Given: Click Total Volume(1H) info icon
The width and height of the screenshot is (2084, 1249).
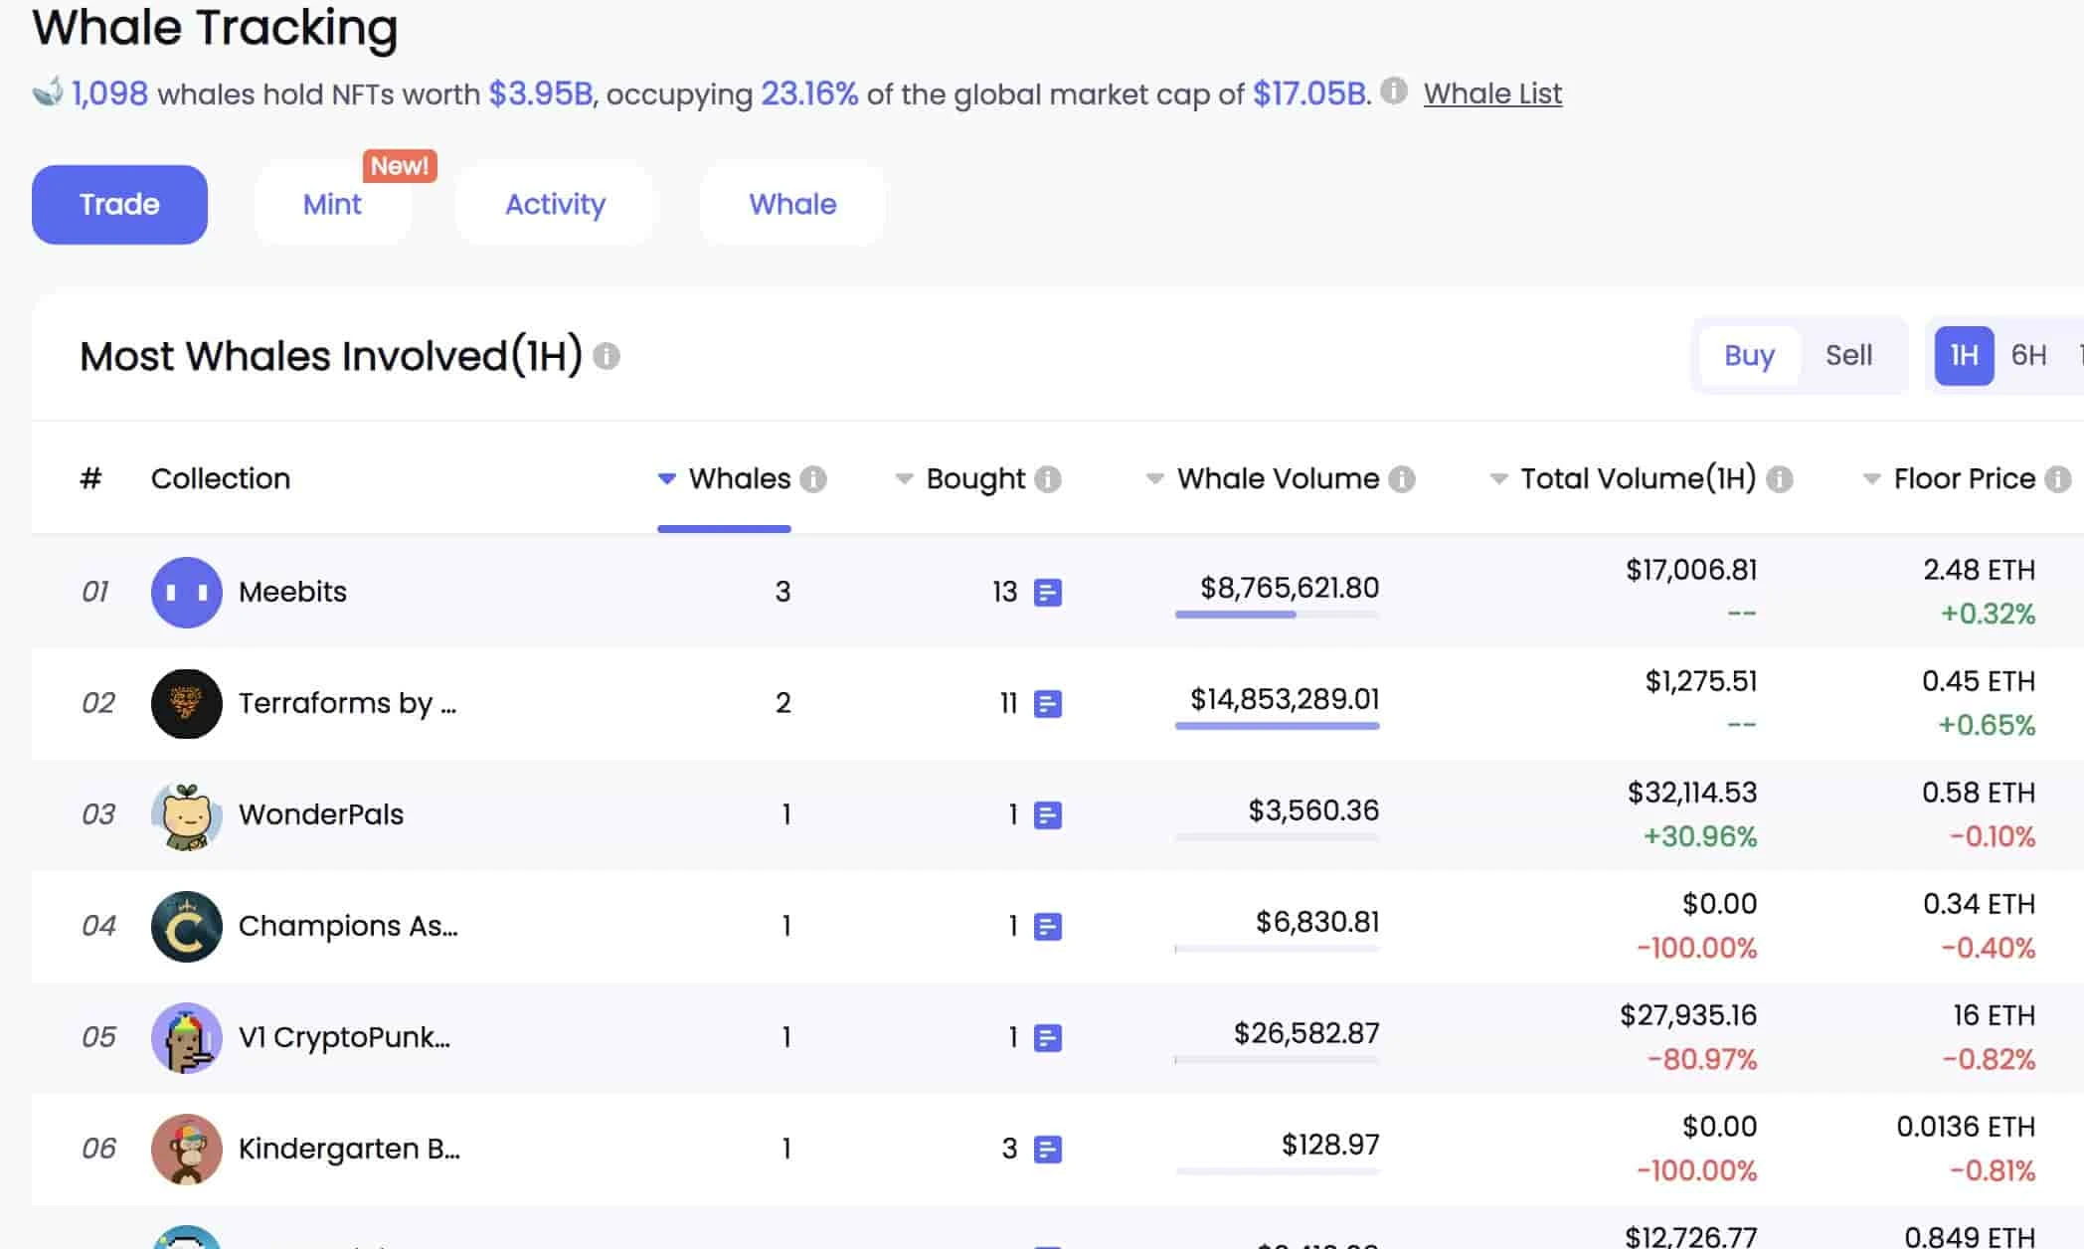Looking at the screenshot, I should (x=1780, y=479).
